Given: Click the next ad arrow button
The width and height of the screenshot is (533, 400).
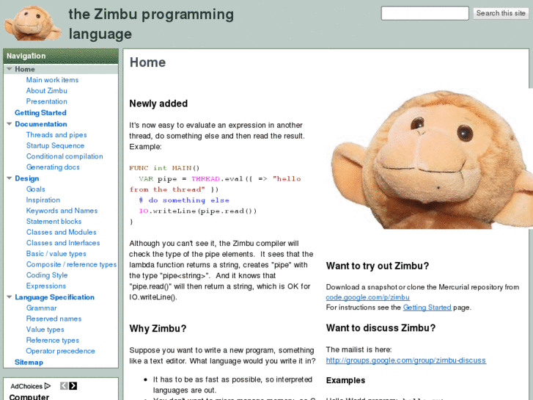Looking at the screenshot, I should click(x=73, y=386).
